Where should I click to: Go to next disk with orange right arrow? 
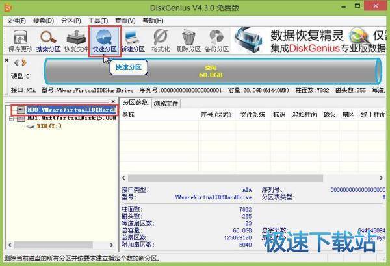(24, 62)
